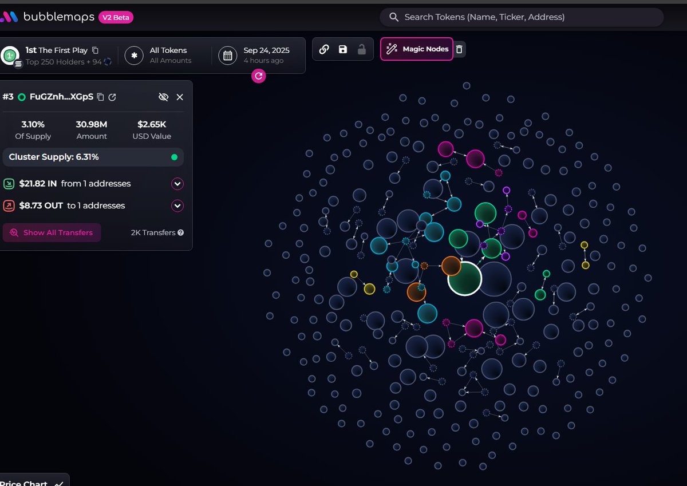
Task: Click the pink refresh map icon
Action: [x=259, y=76]
